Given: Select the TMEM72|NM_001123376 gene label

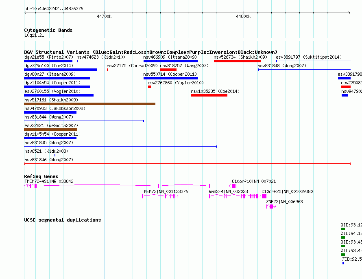Looking at the screenshot, I should [x=165, y=191].
